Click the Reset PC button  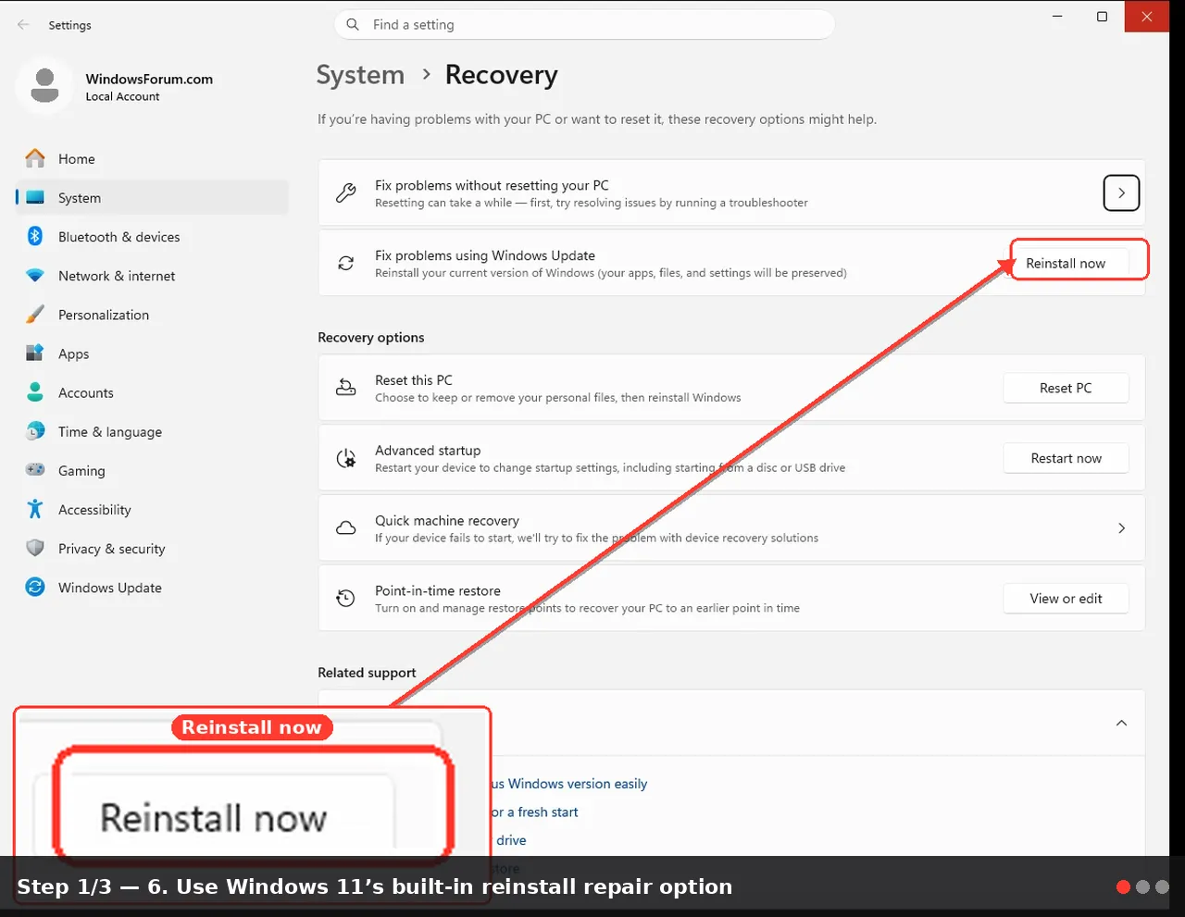(x=1066, y=389)
